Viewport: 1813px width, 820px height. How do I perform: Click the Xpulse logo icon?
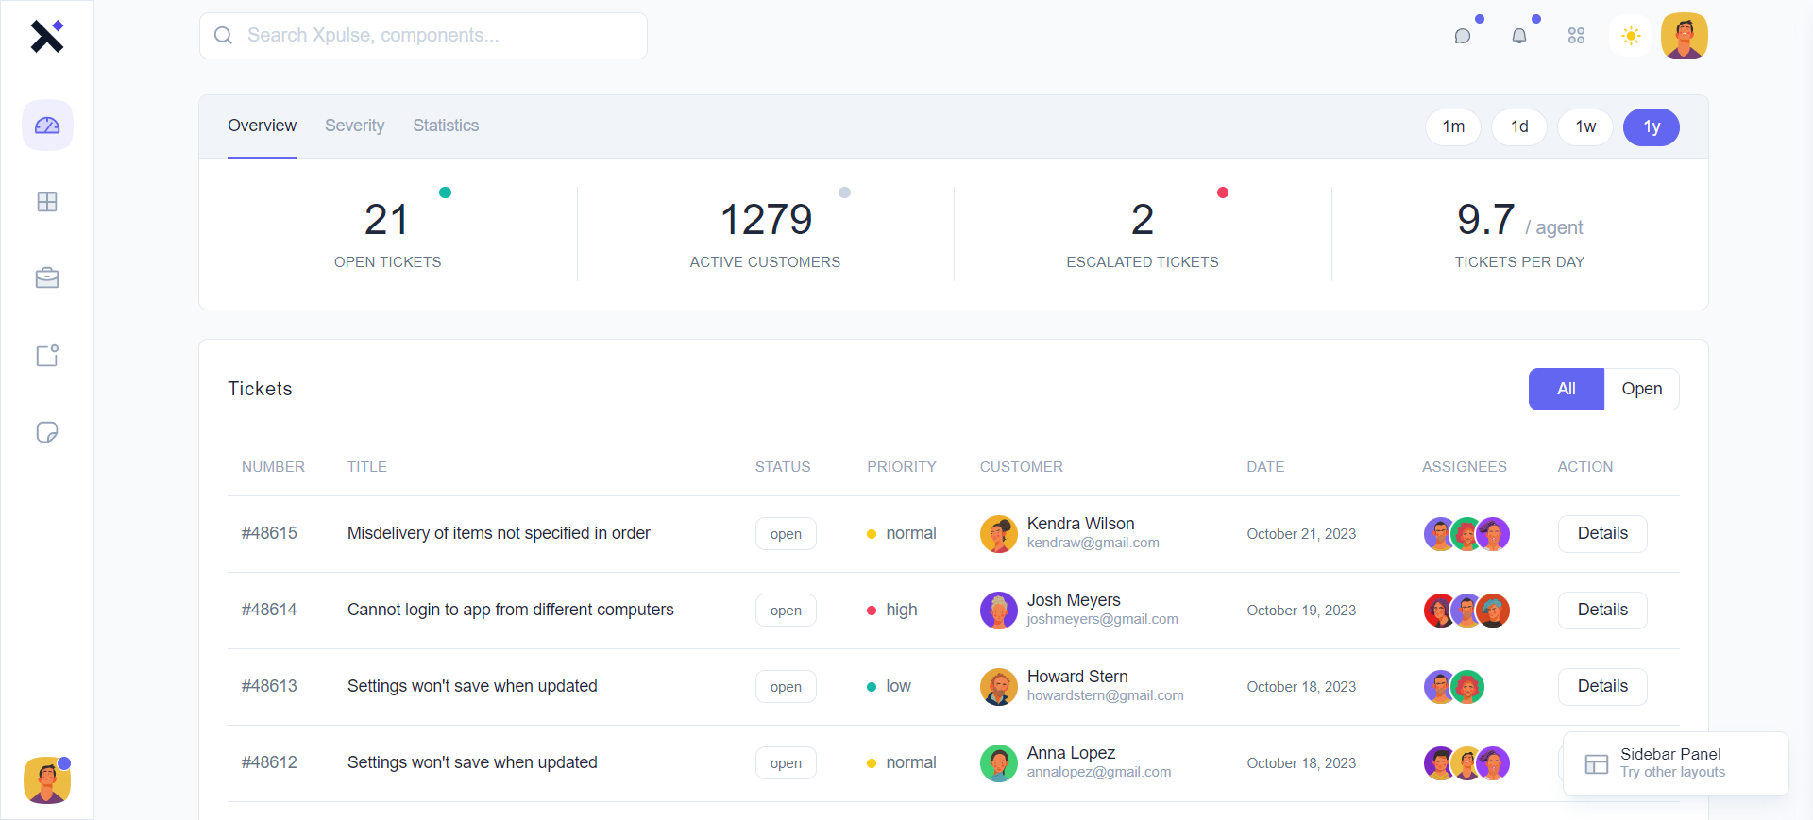[x=46, y=37]
